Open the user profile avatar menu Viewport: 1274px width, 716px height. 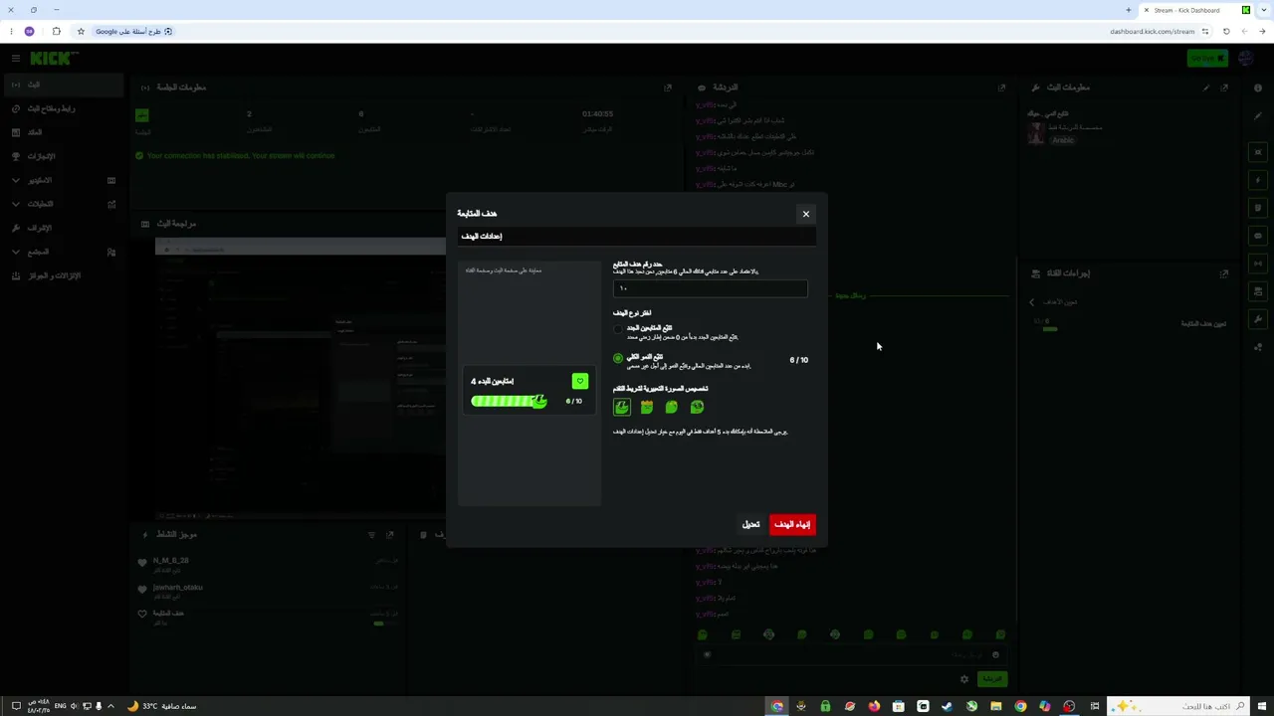coord(1246,59)
